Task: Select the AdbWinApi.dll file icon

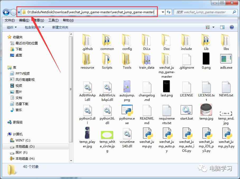Action: pyautogui.click(x=87, y=87)
